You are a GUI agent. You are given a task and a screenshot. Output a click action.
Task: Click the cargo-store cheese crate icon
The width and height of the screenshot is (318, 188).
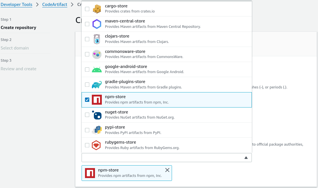(97, 9)
